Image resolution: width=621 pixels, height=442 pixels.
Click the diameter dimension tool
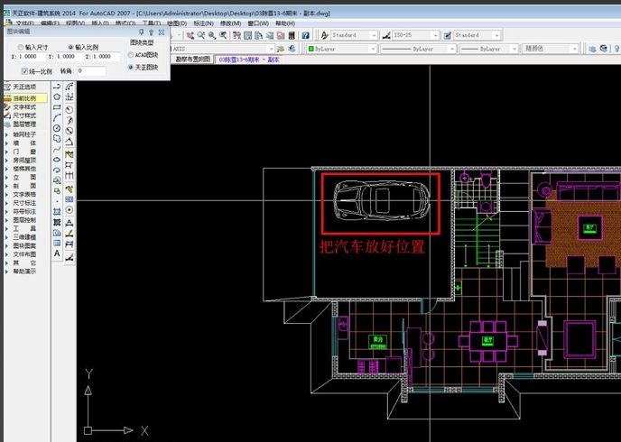70,131
